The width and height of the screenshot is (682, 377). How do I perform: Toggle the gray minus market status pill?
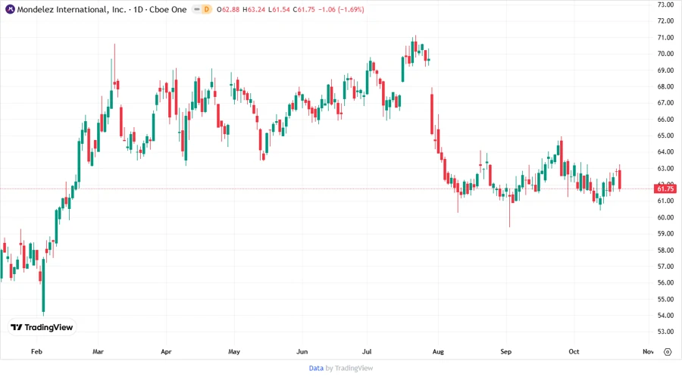(x=197, y=9)
